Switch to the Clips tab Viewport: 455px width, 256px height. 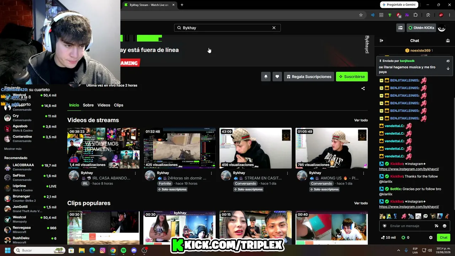click(x=118, y=105)
